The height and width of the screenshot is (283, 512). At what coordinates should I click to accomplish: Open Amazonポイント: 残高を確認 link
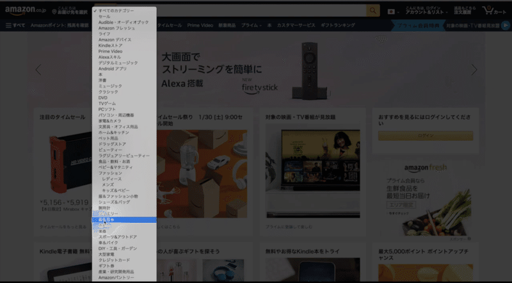pyautogui.click(x=60, y=25)
